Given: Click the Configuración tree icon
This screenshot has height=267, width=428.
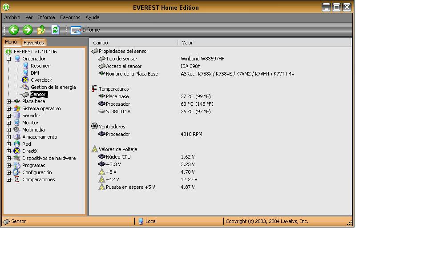Looking at the screenshot, I should tap(17, 172).
